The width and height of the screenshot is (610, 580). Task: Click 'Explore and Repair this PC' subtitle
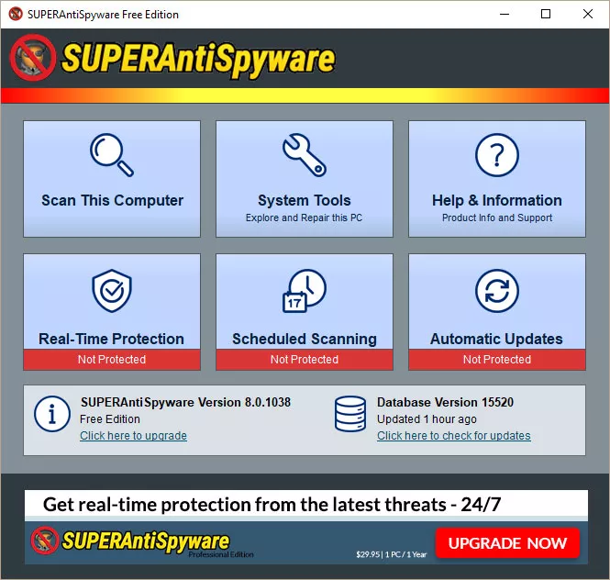304,217
